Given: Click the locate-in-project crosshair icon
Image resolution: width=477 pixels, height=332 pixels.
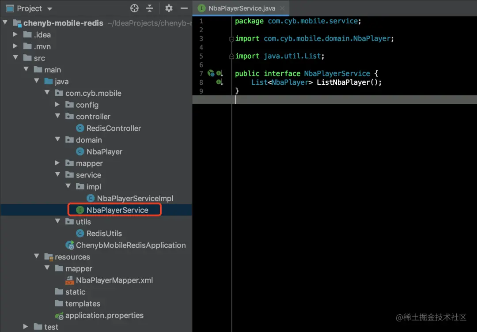Looking at the screenshot, I should (134, 8).
